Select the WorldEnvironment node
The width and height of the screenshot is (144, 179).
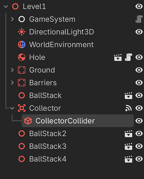[x=61, y=44]
